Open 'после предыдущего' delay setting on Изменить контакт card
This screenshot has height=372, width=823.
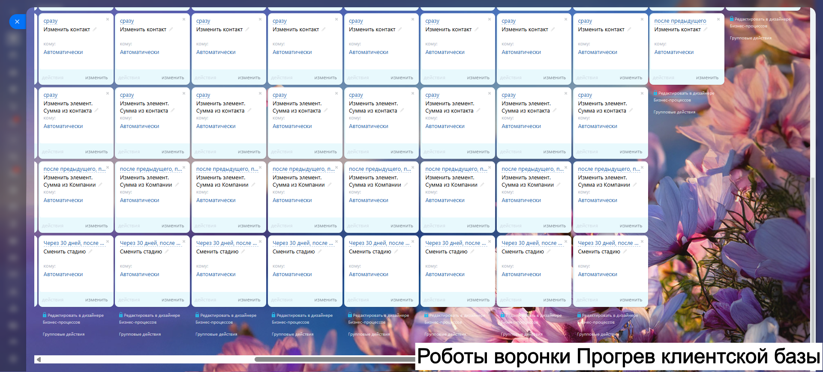[680, 21]
